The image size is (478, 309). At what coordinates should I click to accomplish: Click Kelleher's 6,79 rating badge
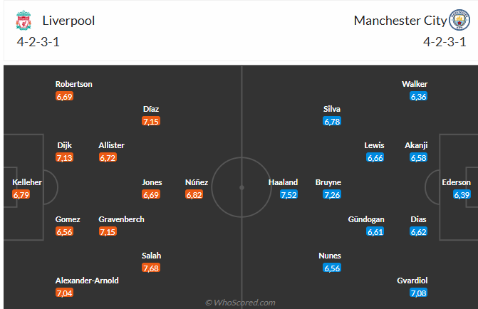(21, 194)
